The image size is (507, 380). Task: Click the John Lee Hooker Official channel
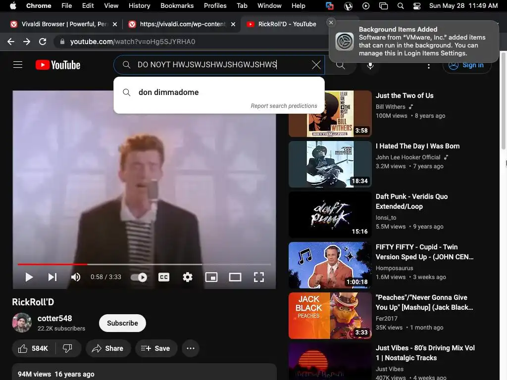pos(408,157)
